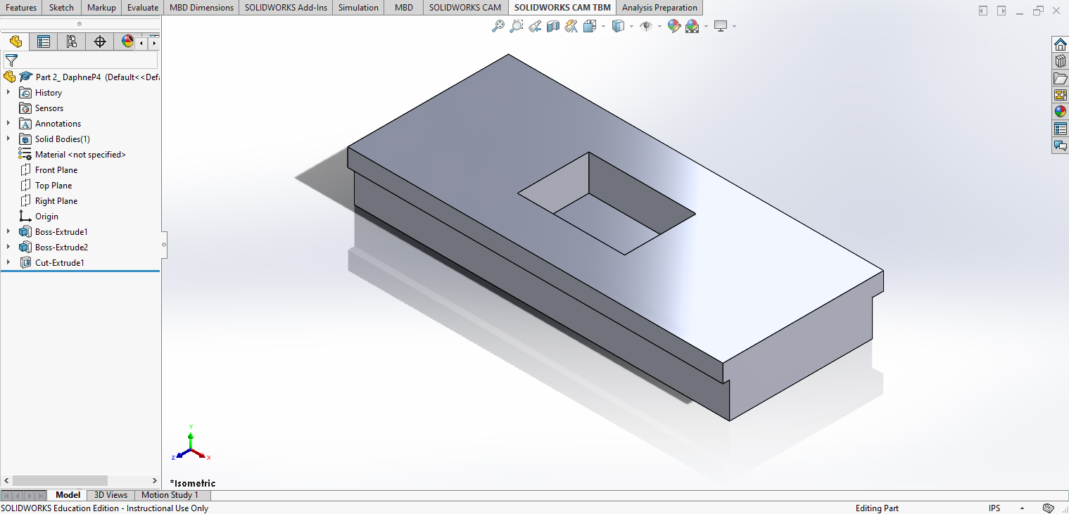Open Edit Appearance tool
The image size is (1069, 514).
674,26
